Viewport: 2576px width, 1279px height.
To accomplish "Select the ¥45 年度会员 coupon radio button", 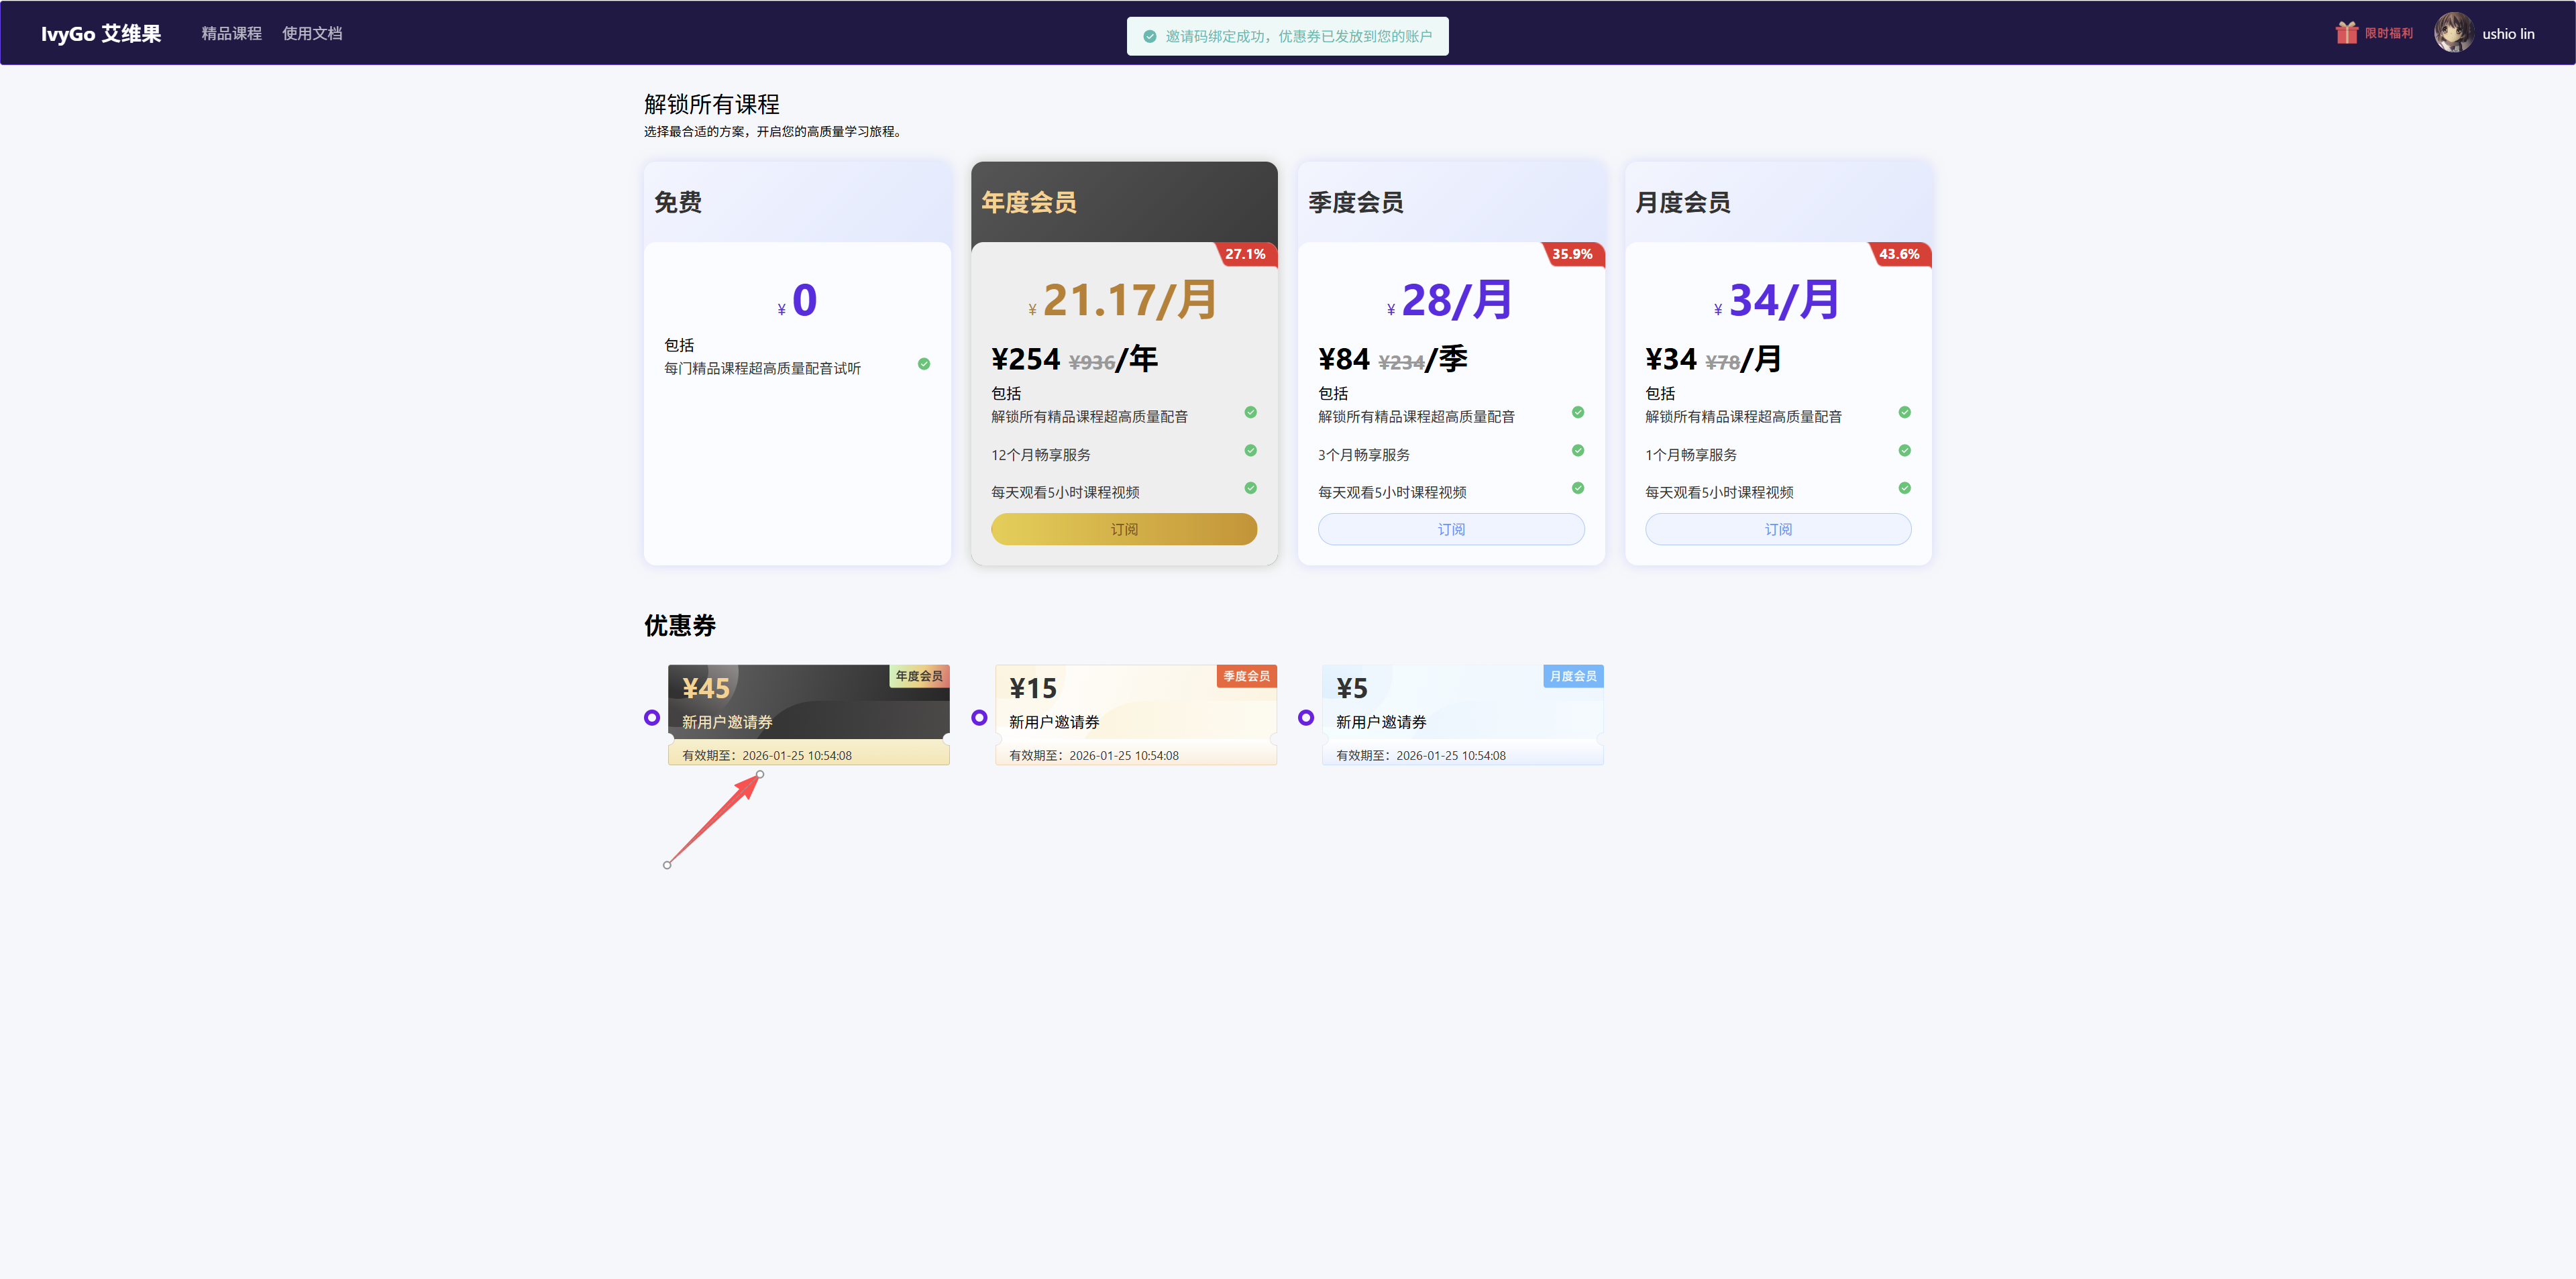I will click(652, 718).
